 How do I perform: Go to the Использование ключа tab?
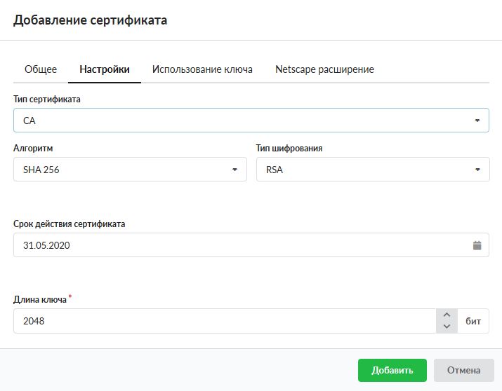pos(202,69)
